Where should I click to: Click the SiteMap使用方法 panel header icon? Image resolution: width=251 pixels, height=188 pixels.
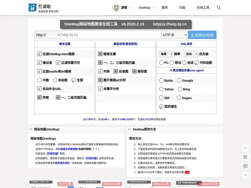[129, 129]
